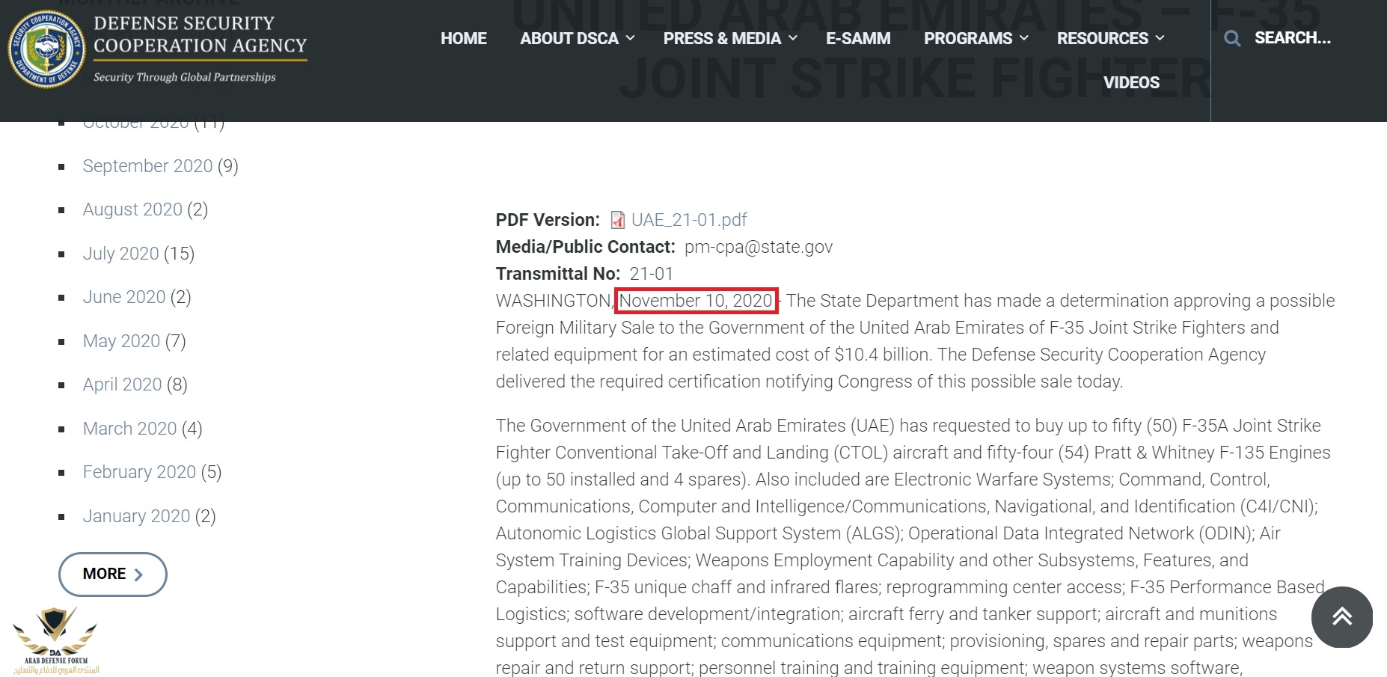The image size is (1387, 677).
Task: Open the Videos menu item
Action: point(1131,82)
